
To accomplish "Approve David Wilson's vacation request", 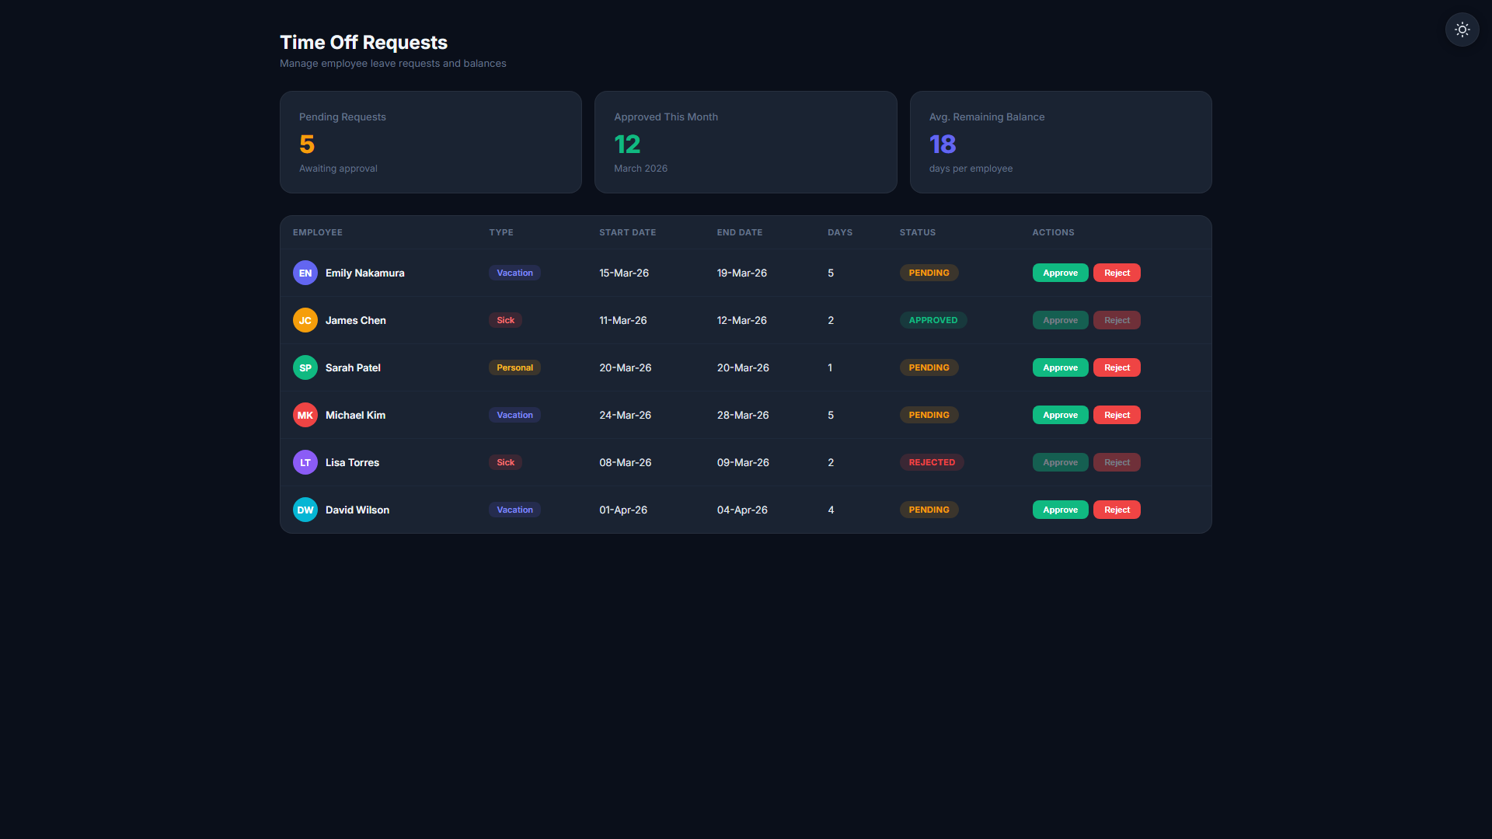I will coord(1060,510).
